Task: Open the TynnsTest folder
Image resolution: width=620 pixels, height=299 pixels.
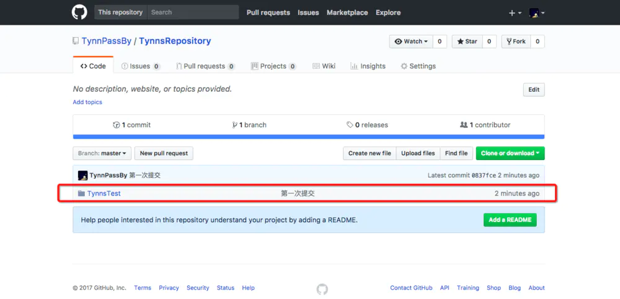Action: (x=104, y=194)
